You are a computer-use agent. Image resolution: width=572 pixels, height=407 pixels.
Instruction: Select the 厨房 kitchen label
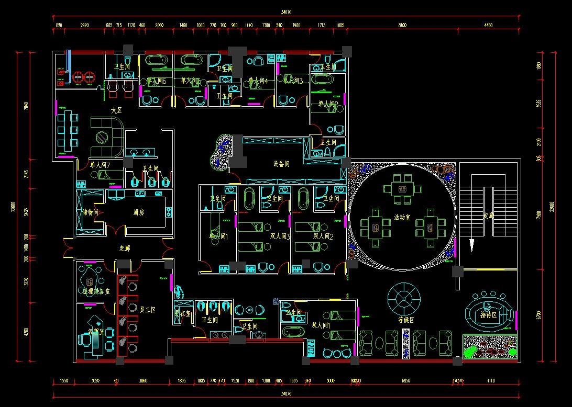pyautogui.click(x=139, y=212)
